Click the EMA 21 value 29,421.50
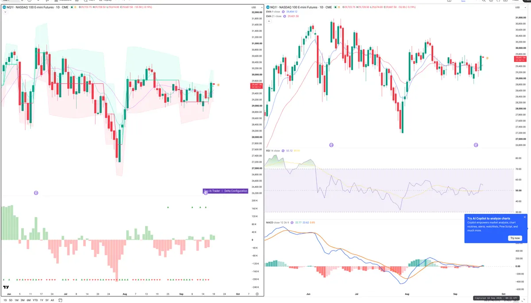Viewport: 531px width, 303px height. point(293,16)
